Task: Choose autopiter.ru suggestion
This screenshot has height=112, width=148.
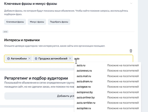Action: [108, 108]
